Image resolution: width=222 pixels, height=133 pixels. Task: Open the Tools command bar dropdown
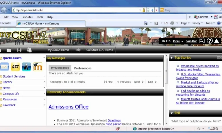click(210, 23)
